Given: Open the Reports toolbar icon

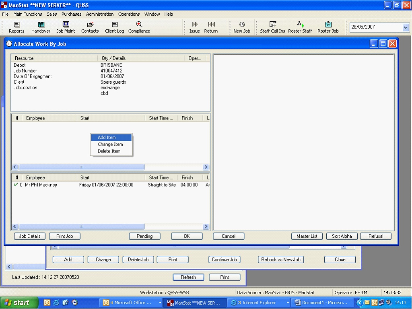Looking at the screenshot, I should click(x=16, y=25).
